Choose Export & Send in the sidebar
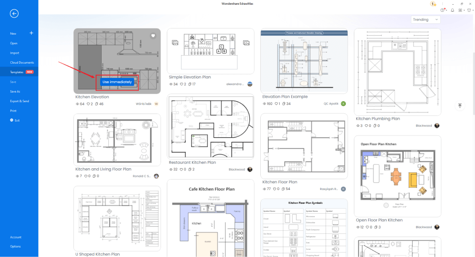 (19, 101)
